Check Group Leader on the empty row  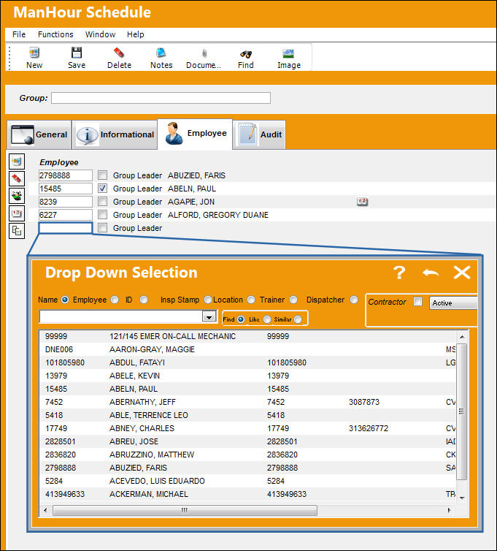[x=102, y=228]
